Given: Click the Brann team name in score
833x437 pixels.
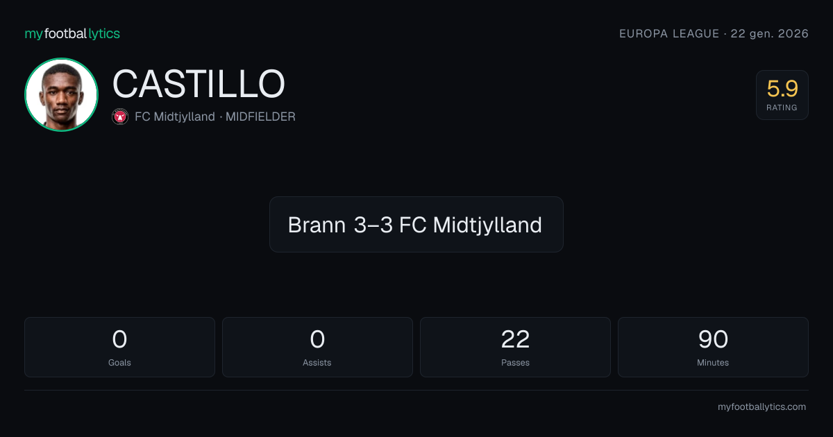Looking at the screenshot, I should tap(317, 225).
